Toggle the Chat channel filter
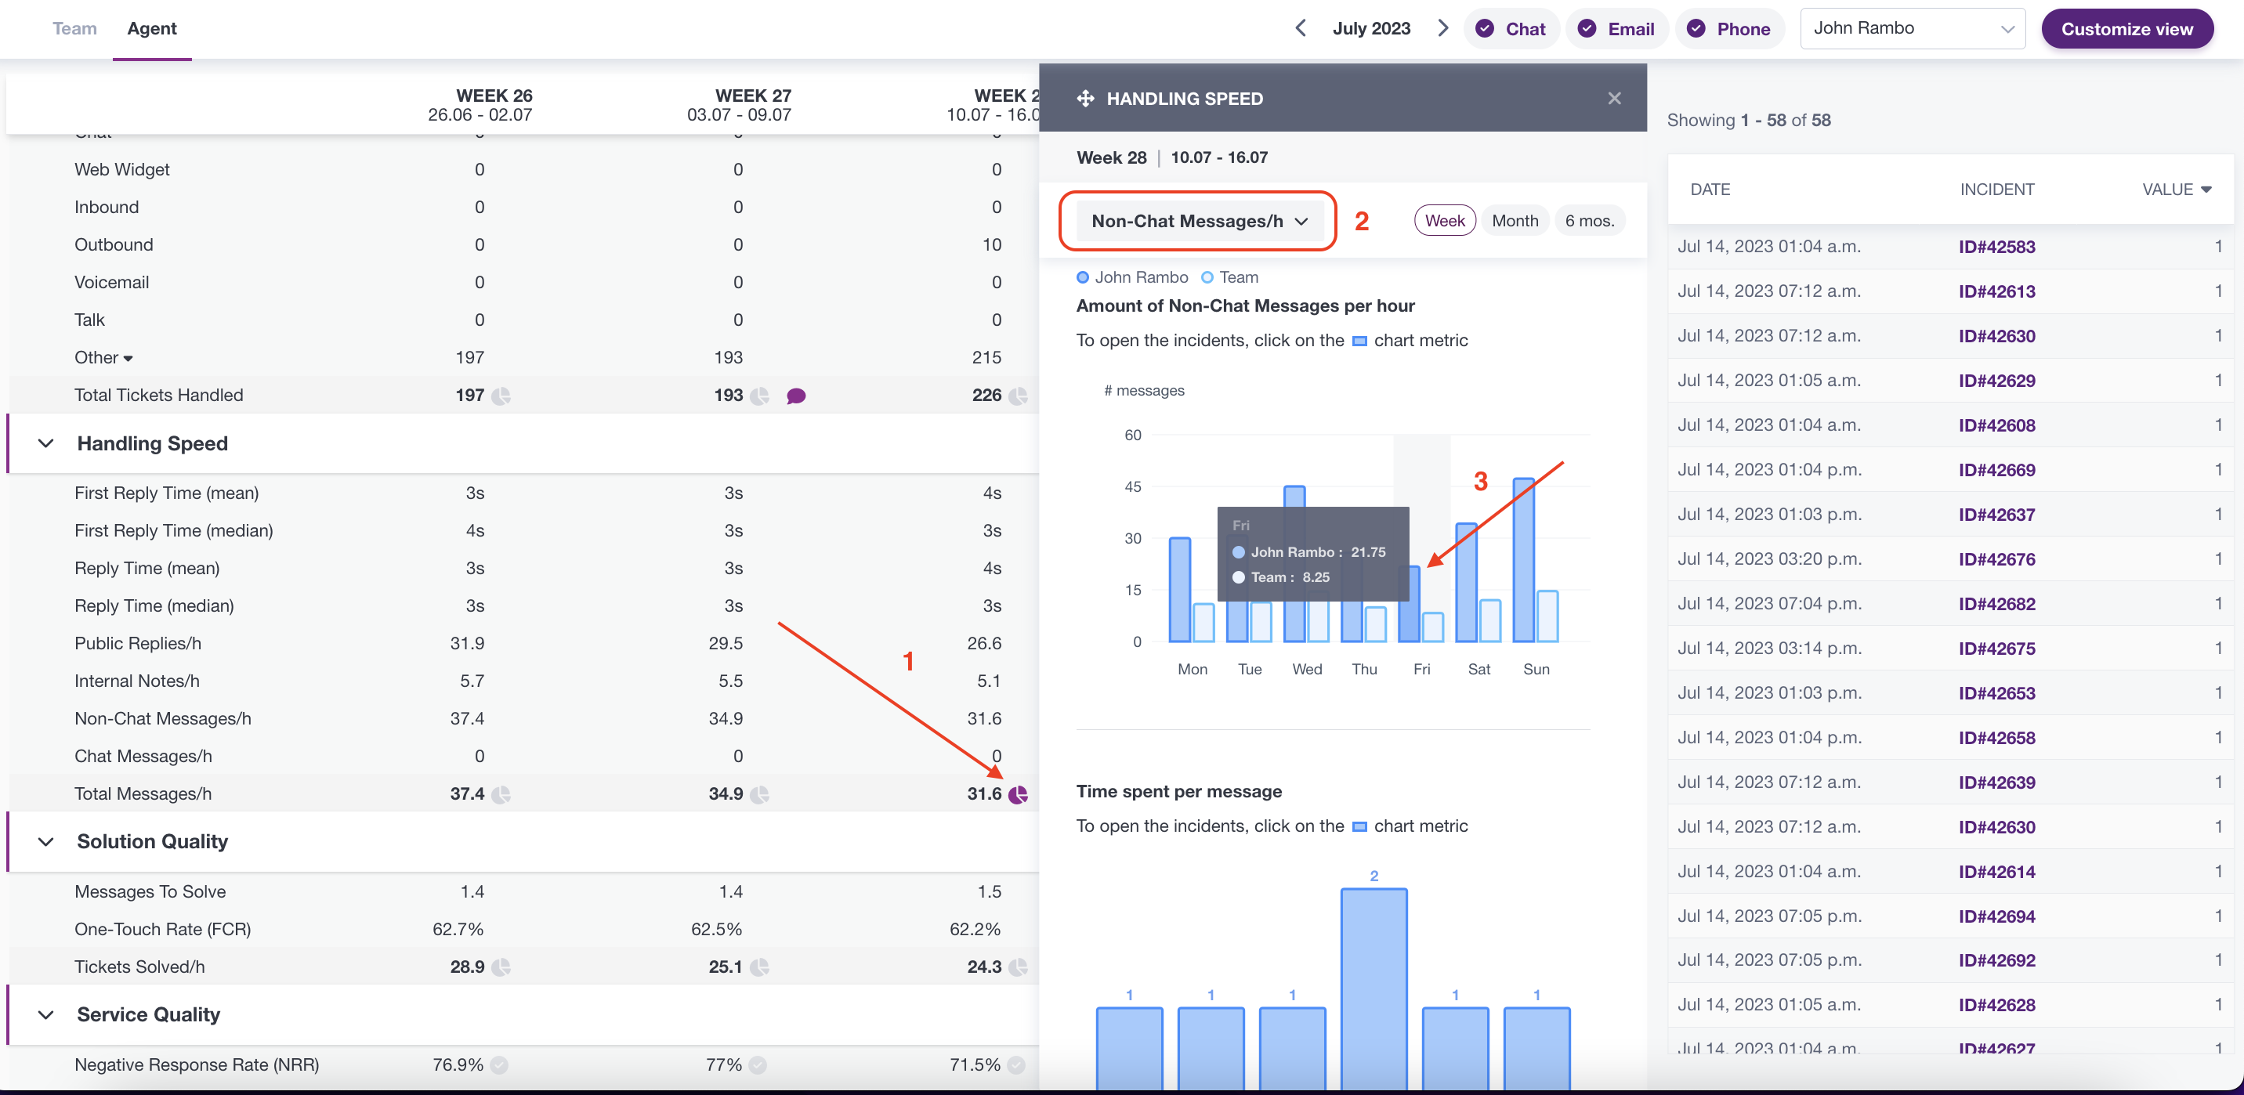 point(1511,29)
